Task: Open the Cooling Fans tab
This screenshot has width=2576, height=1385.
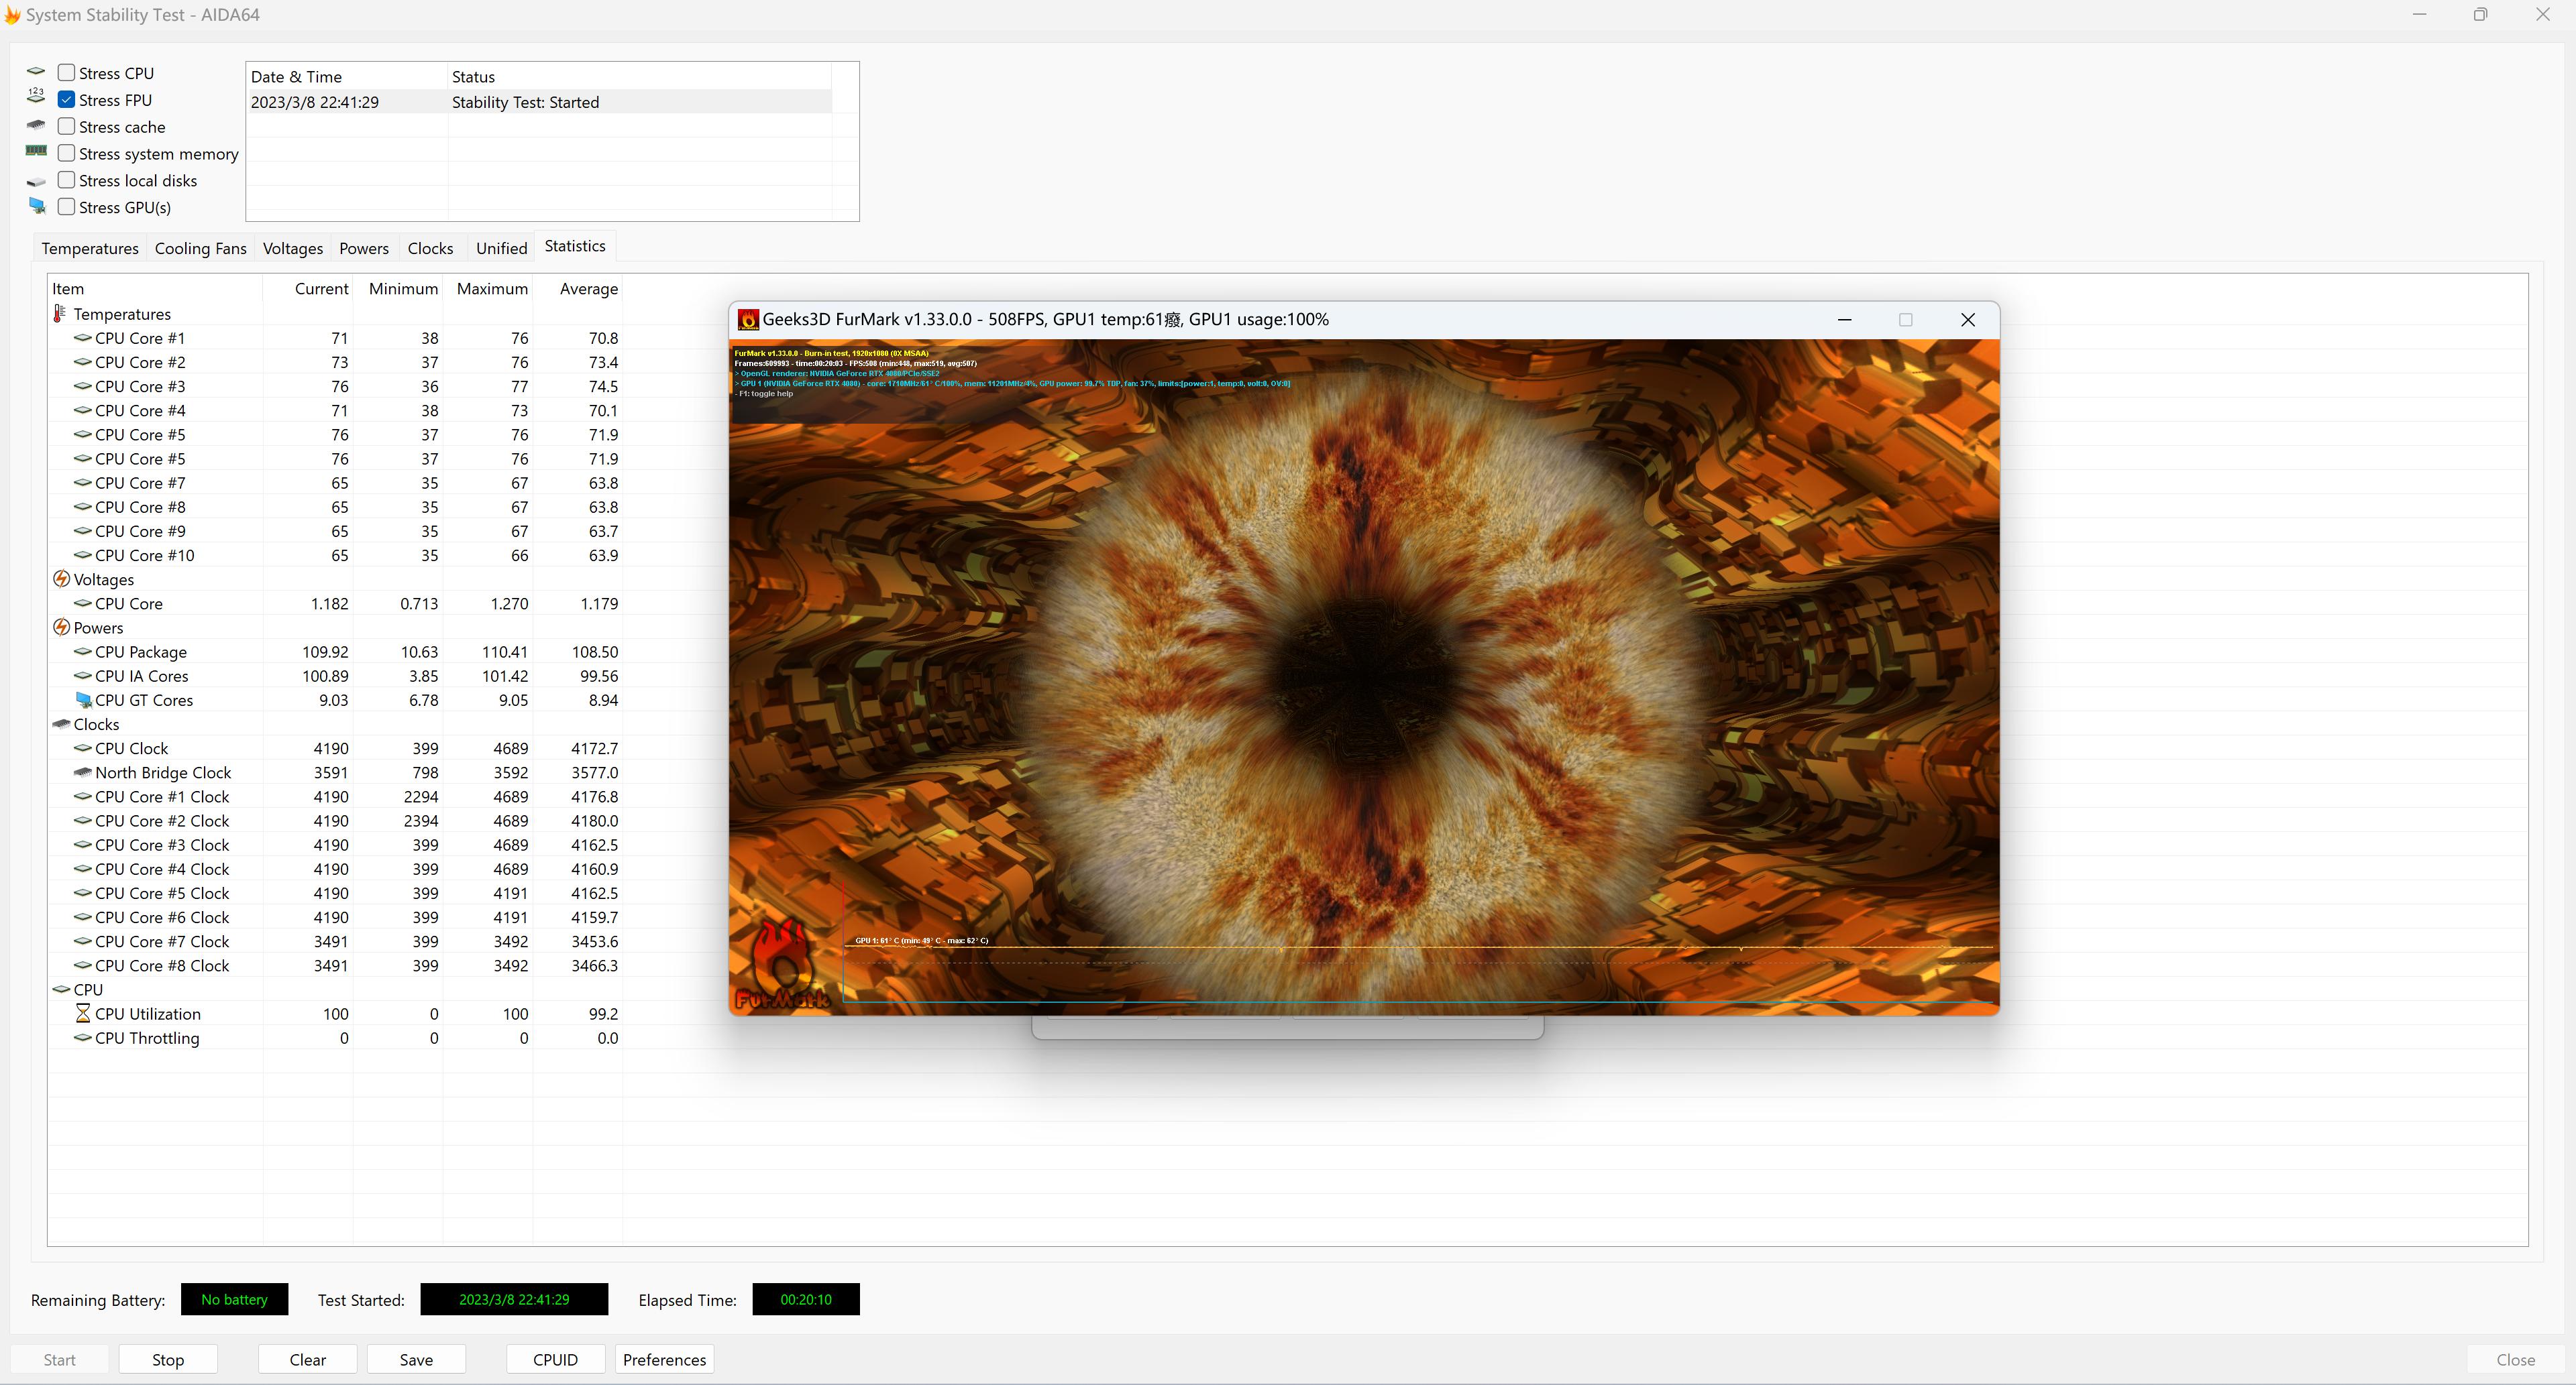Action: (200, 248)
